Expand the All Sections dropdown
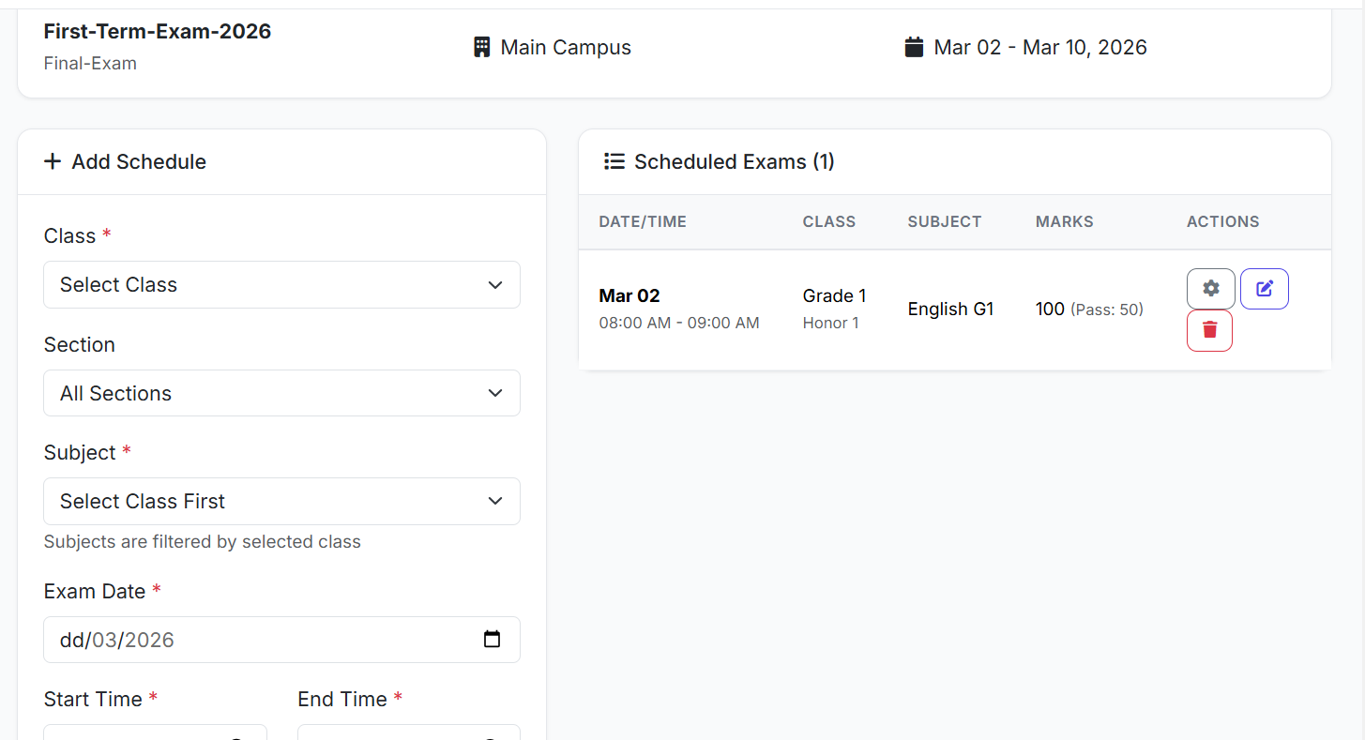The image size is (1365, 740). (x=281, y=393)
